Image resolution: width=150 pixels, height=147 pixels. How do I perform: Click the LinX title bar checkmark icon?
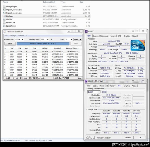pos(5,32)
